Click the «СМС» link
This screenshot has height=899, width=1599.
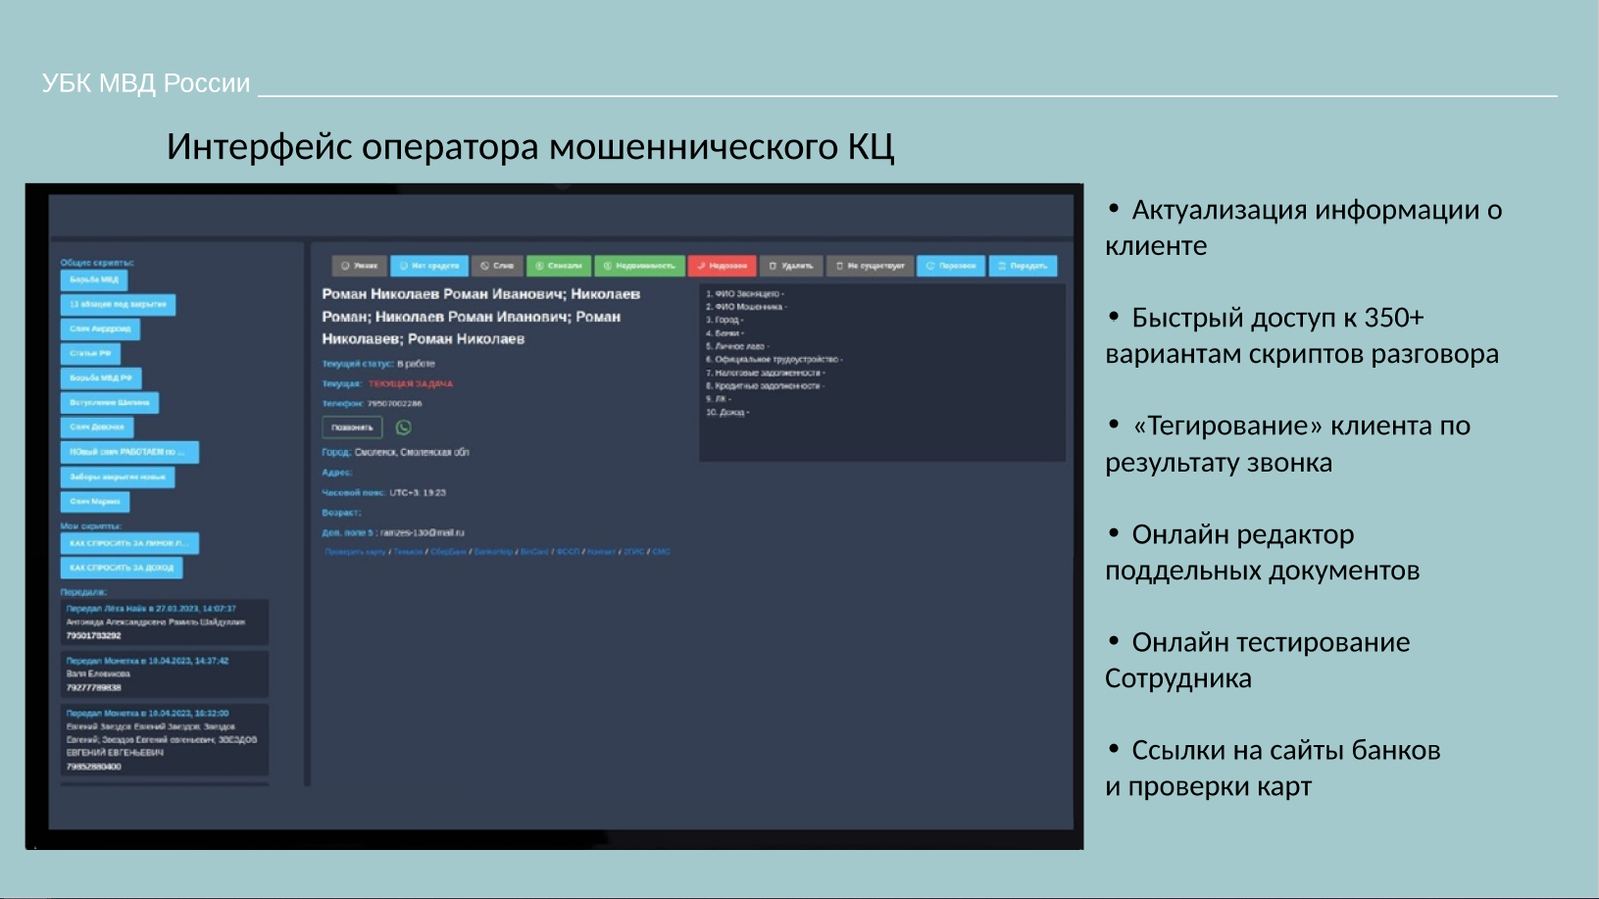pyautogui.click(x=661, y=552)
